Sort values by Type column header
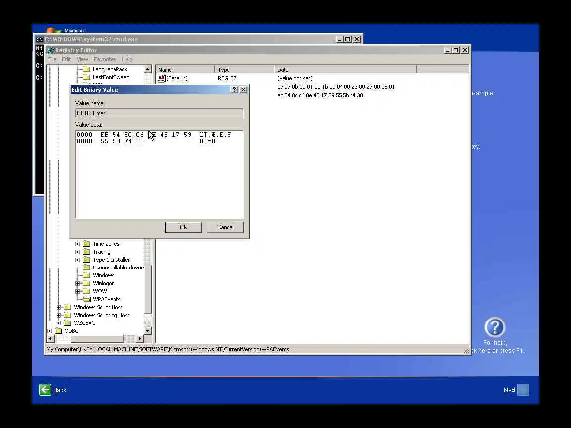This screenshot has height=428, width=571. (244, 69)
